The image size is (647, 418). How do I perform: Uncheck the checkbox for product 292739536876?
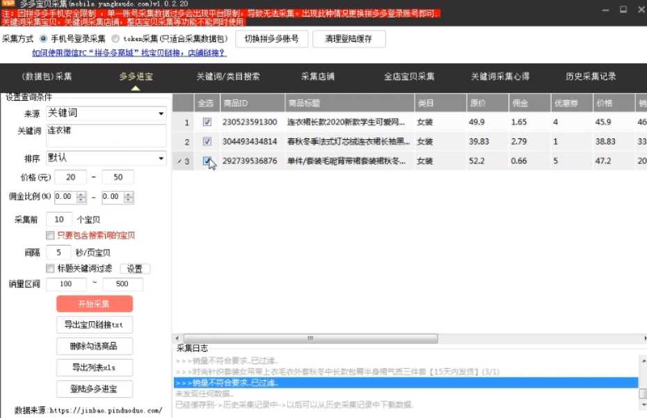click(x=207, y=161)
